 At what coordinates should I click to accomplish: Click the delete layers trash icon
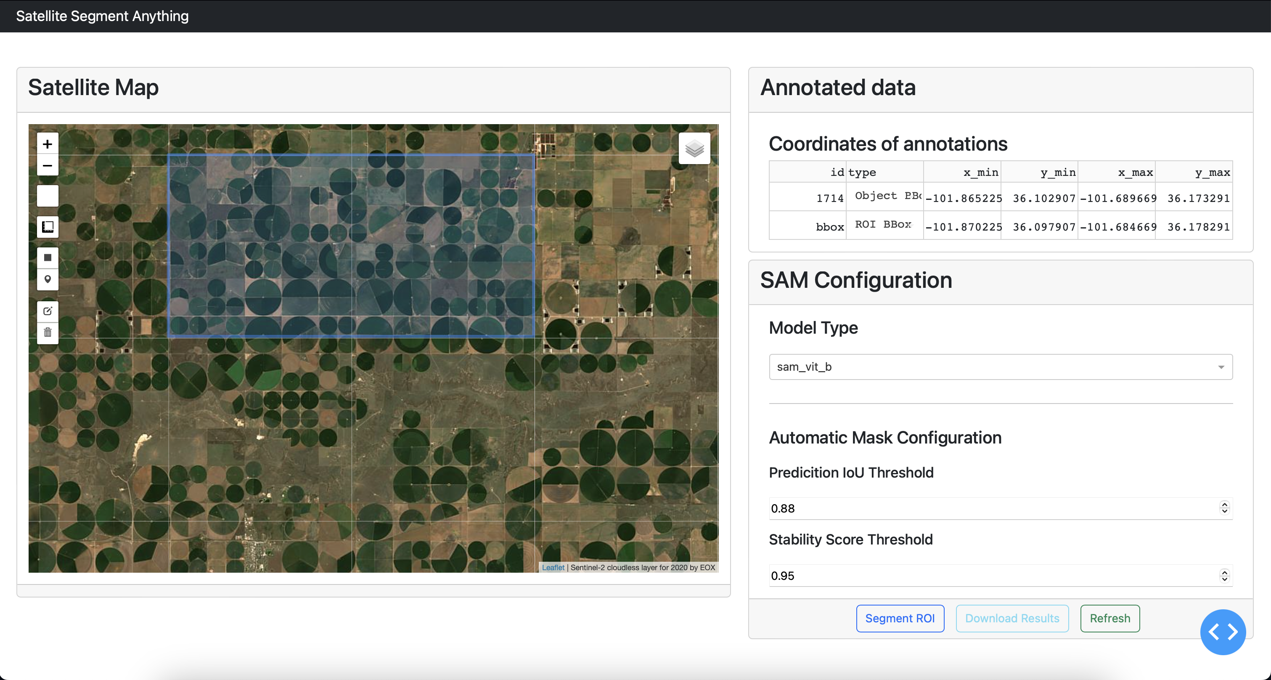(48, 332)
